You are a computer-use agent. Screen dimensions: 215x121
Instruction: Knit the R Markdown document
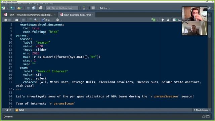[x=46, y=20]
